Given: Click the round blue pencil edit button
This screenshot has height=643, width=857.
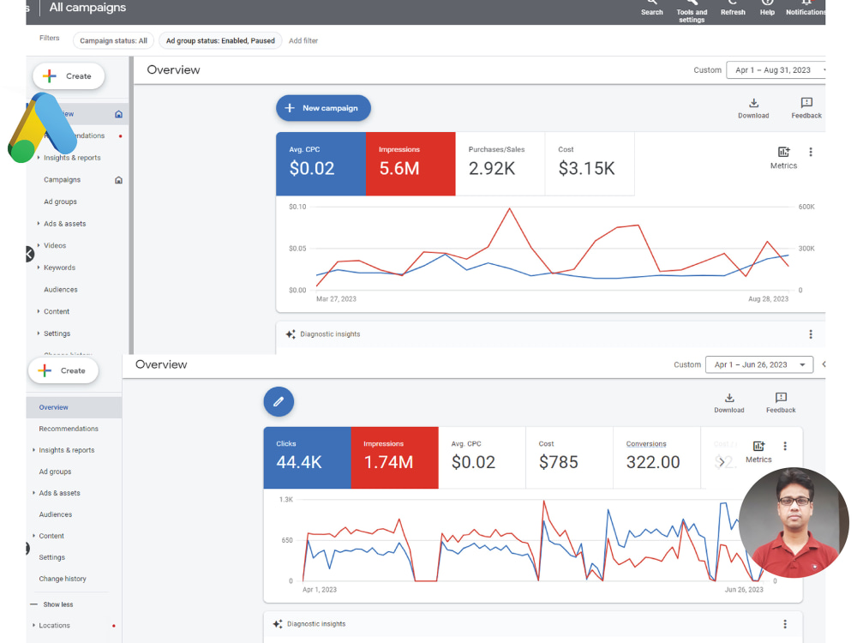Looking at the screenshot, I should (279, 402).
